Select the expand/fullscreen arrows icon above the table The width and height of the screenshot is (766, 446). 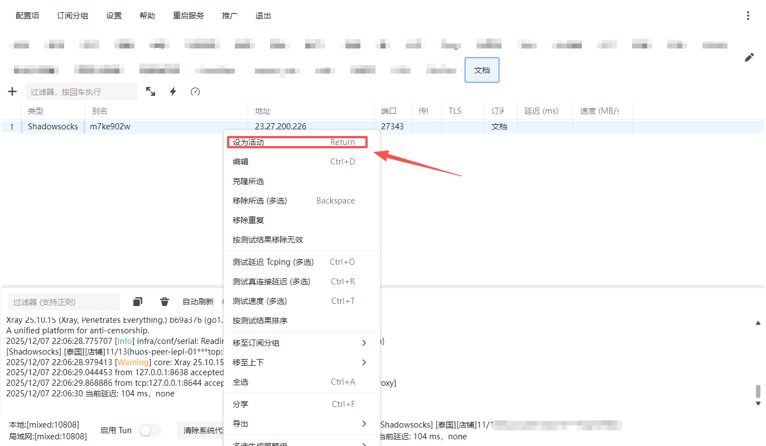[x=150, y=91]
